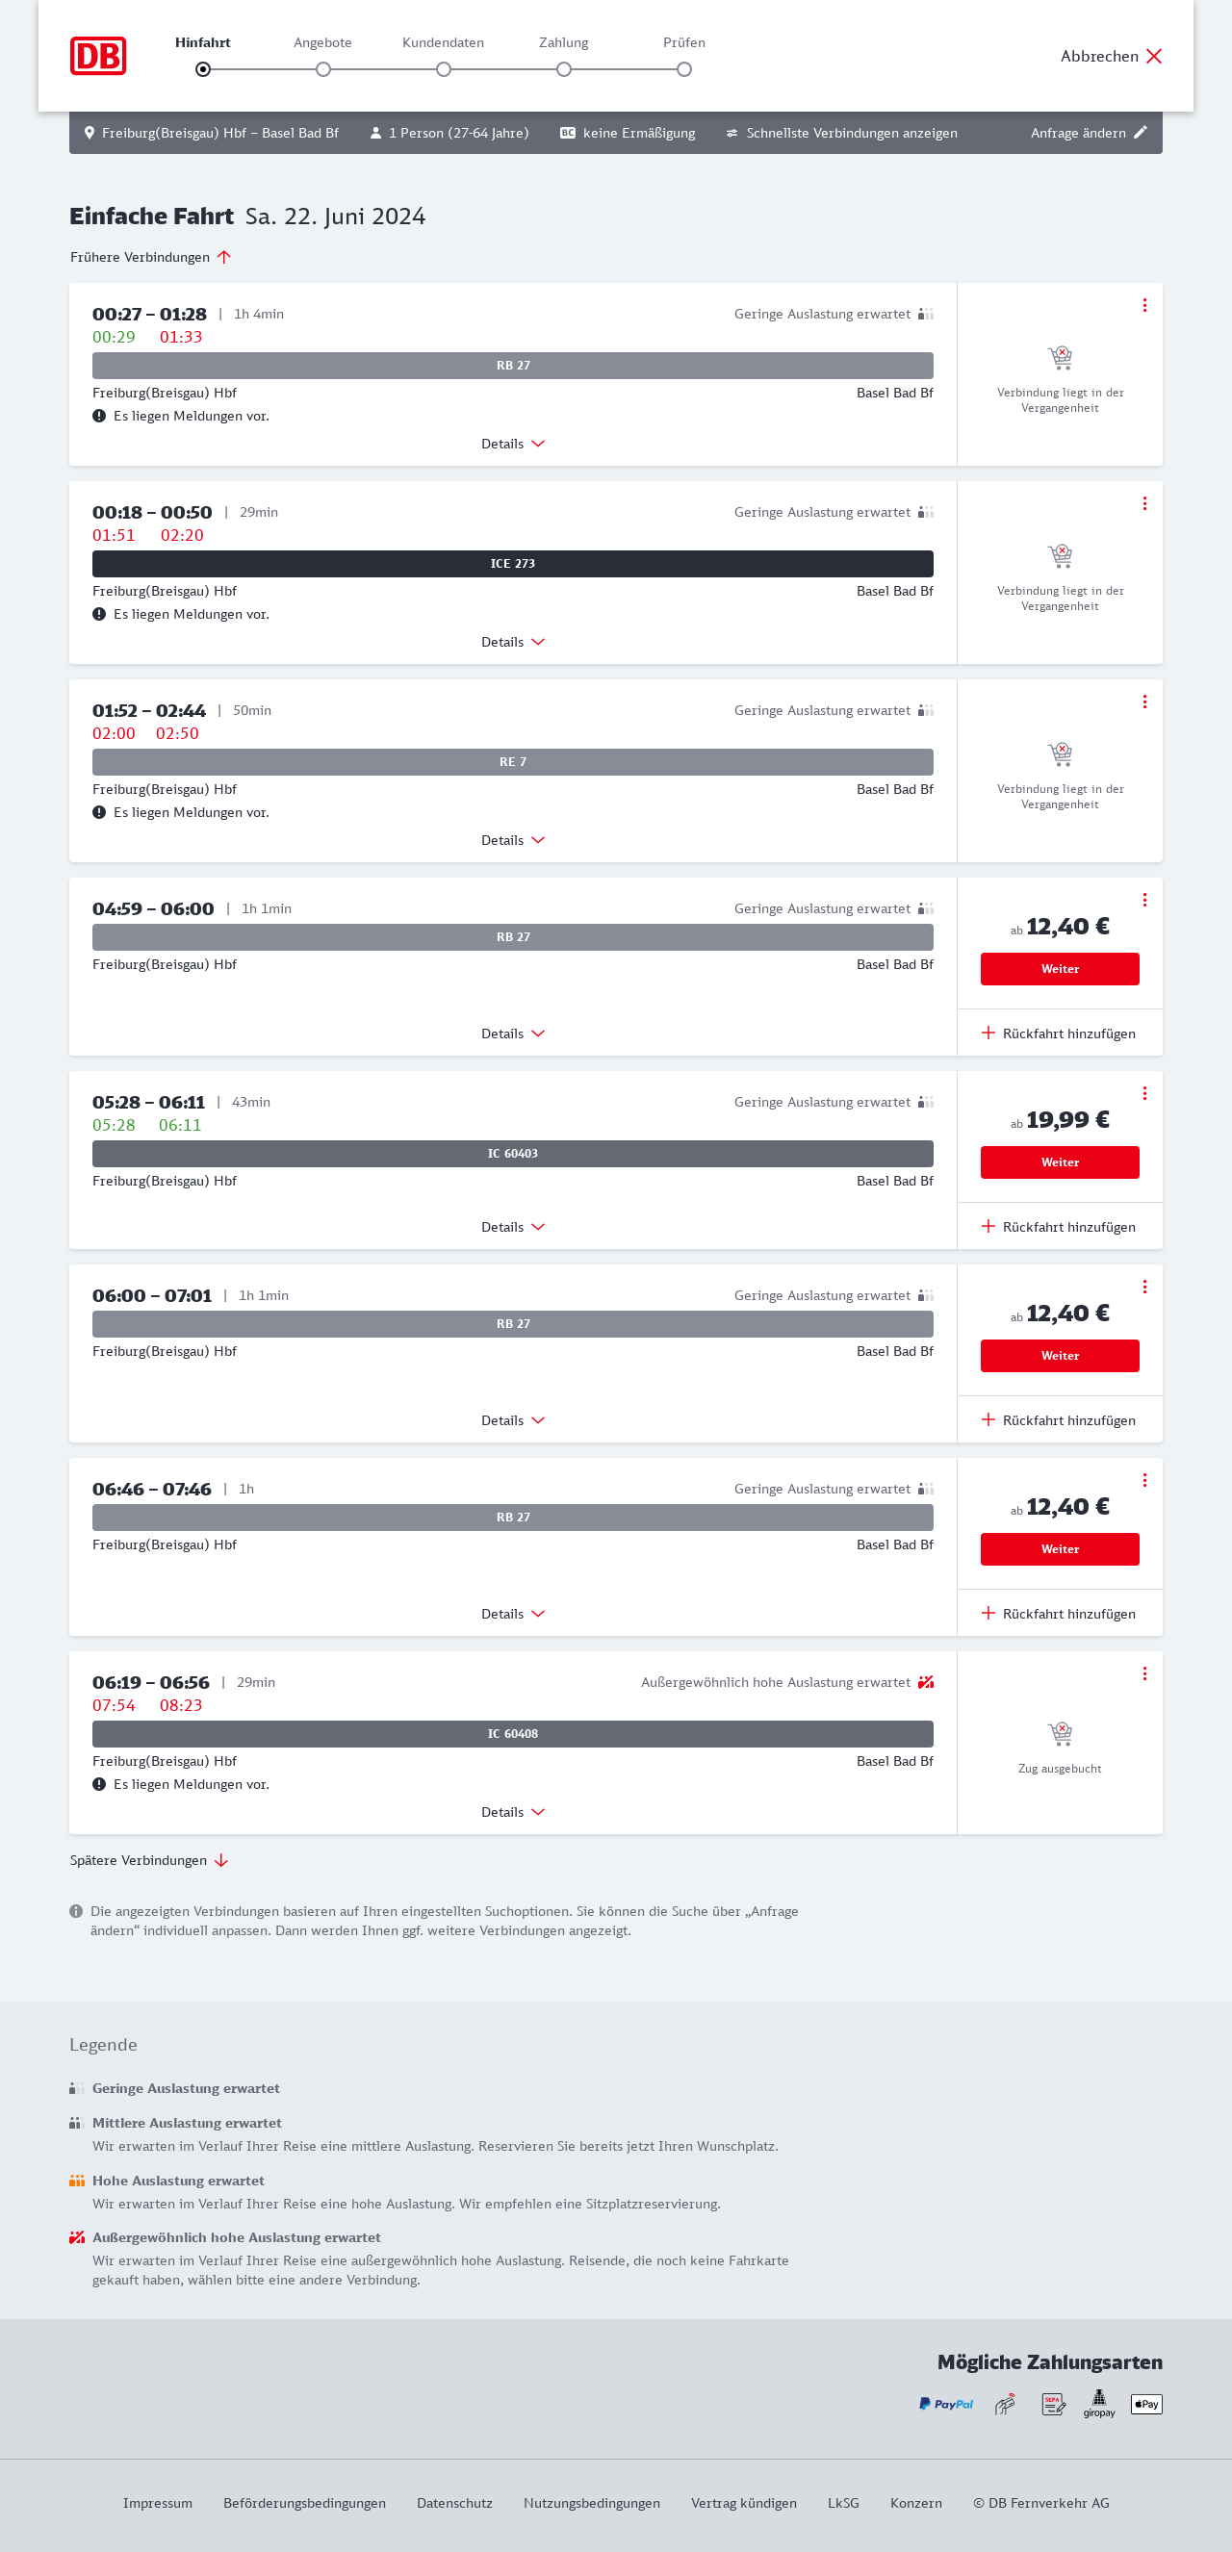Select the Zahlung step circle
The image size is (1232, 2552).
(x=564, y=69)
